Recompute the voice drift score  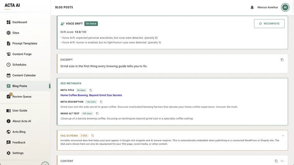coord(269,23)
